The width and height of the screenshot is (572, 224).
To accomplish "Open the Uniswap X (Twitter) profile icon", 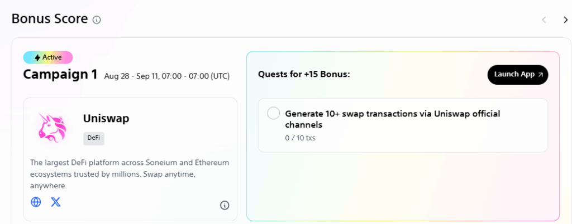I will [56, 202].
